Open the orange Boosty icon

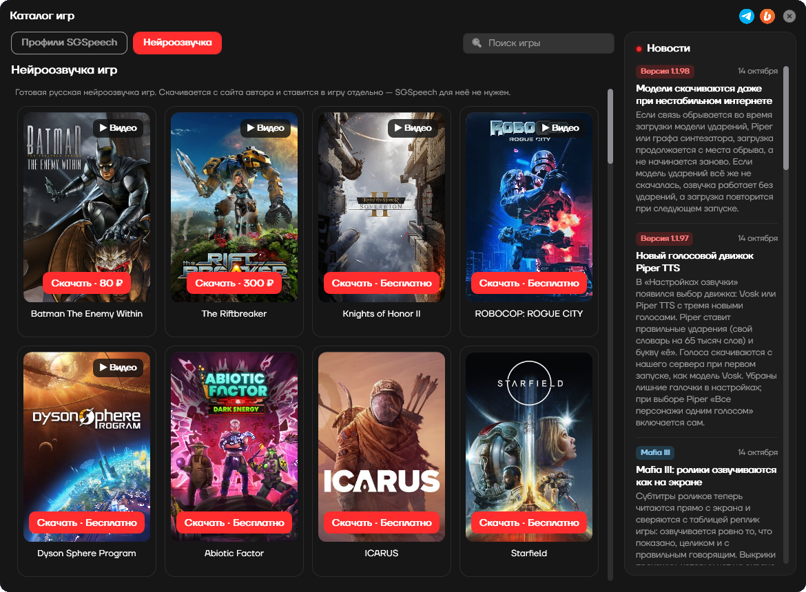(767, 16)
